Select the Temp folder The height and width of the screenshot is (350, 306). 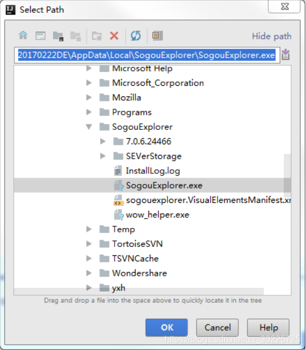point(124,229)
